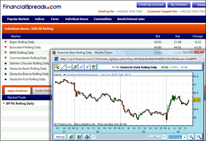Screen dimensions: 206x141
Task: Click blue arrow beside Daimler Chrysler Rolling Daily
Action: pos(5,63)
